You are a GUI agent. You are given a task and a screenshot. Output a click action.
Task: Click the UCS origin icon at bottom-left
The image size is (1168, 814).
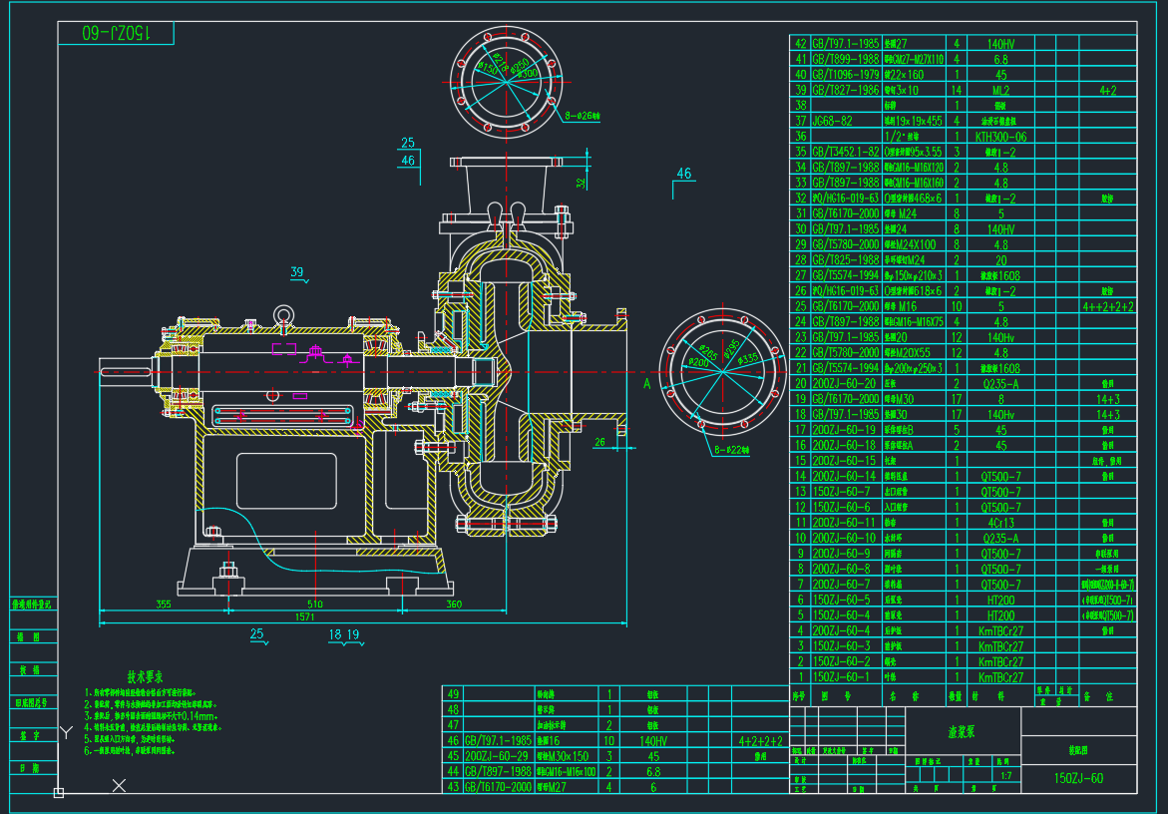pyautogui.click(x=59, y=793)
